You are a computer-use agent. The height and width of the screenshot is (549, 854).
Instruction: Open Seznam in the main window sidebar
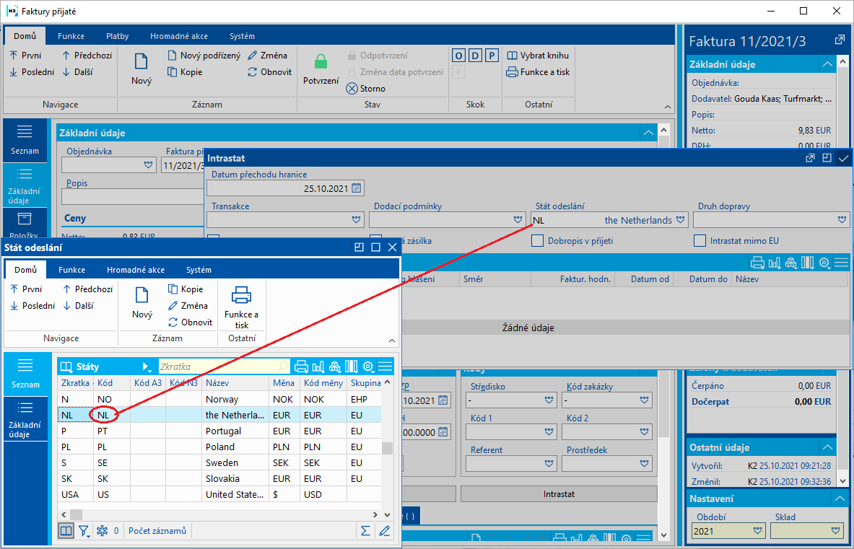tap(25, 140)
